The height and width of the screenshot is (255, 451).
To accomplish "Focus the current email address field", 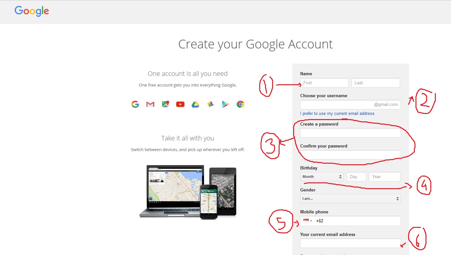I will click(x=351, y=243).
